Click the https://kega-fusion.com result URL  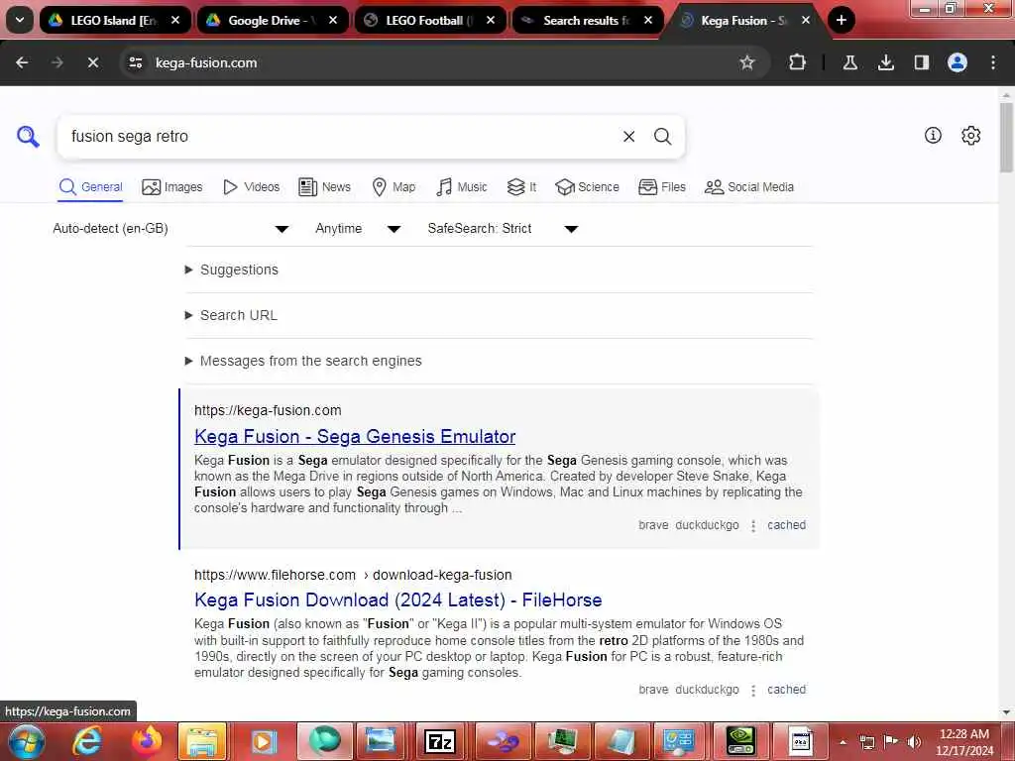point(268,410)
